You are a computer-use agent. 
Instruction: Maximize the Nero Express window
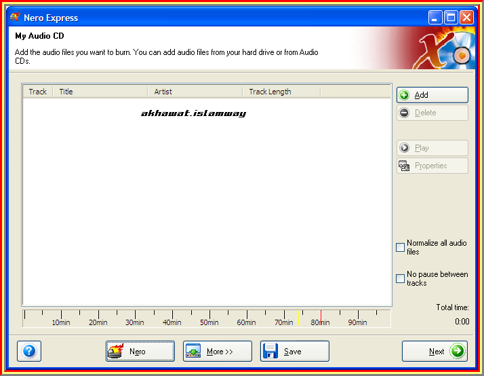451,17
